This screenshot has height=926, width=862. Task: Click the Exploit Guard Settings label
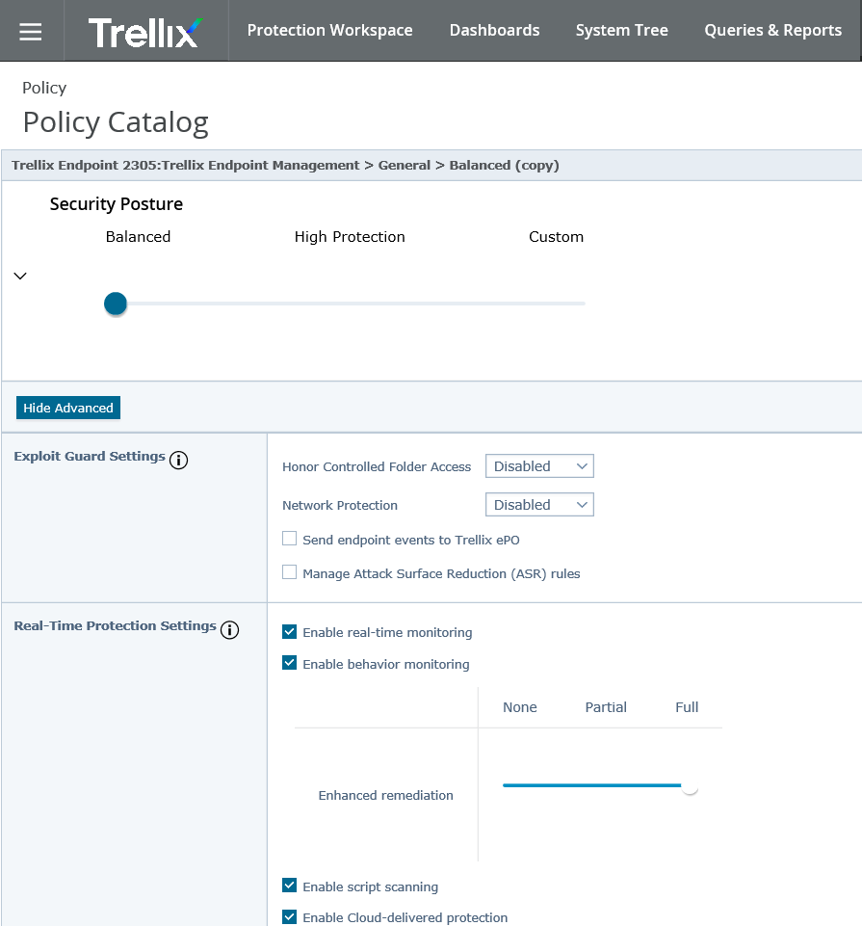click(90, 456)
